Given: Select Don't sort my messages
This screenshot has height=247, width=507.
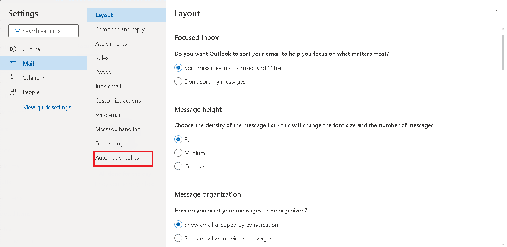Looking at the screenshot, I should 178,81.
